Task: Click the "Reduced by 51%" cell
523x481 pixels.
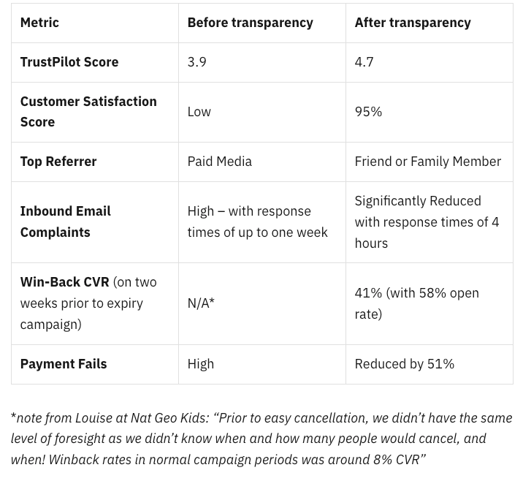Action: pyautogui.click(x=404, y=364)
